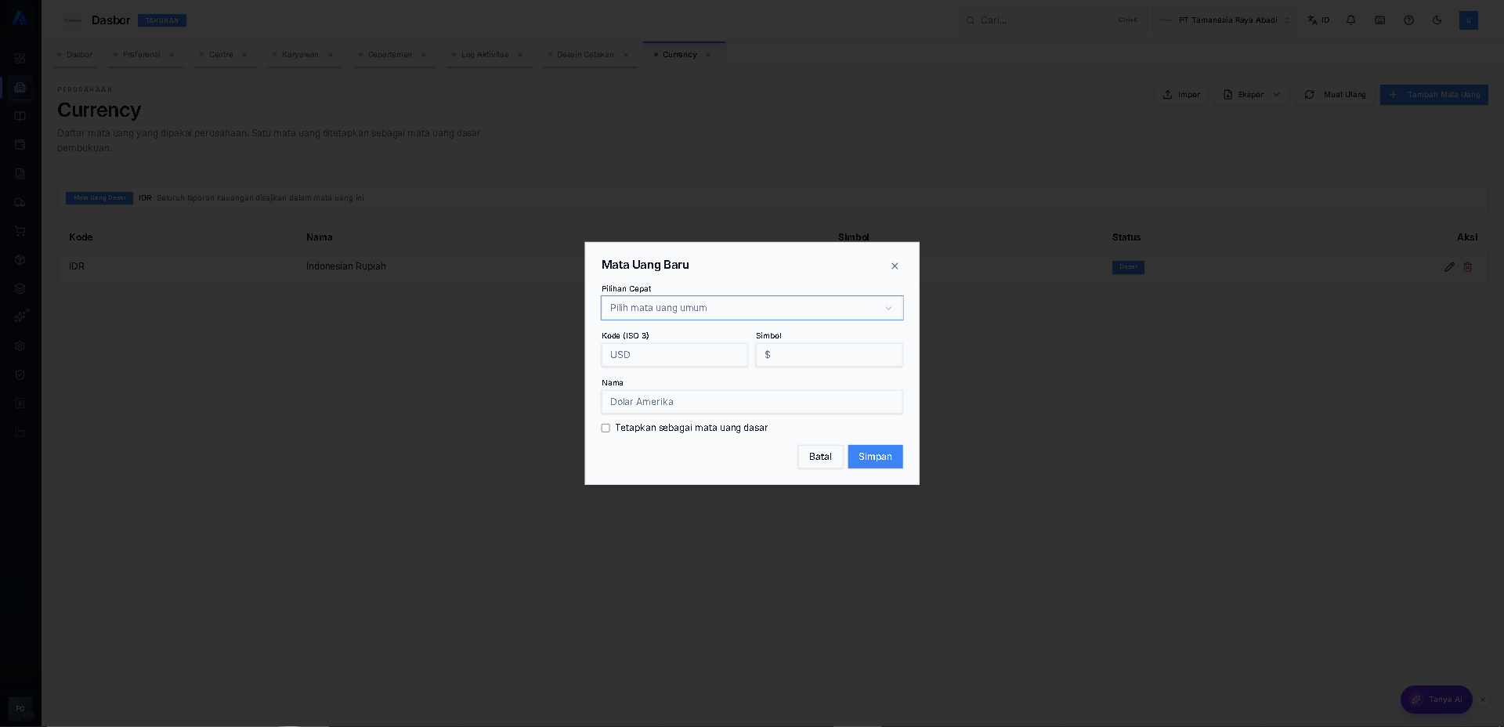The image size is (1504, 727).
Task: Switch to the Log Aktivitas tab
Action: 484,55
